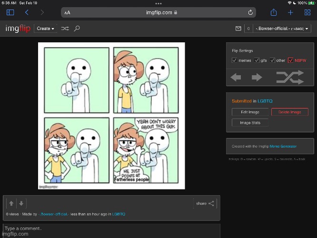Open the Create dropdown menu
The height and width of the screenshot is (238, 317).
point(46,29)
